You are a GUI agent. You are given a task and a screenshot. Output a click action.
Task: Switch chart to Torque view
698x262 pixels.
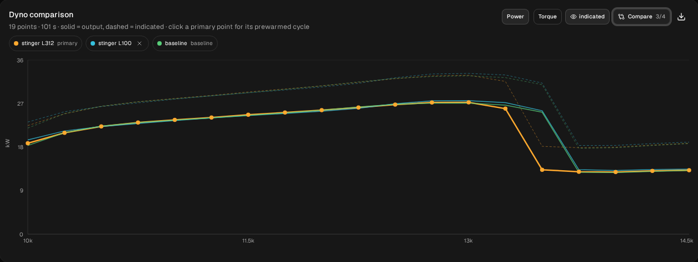pos(547,17)
